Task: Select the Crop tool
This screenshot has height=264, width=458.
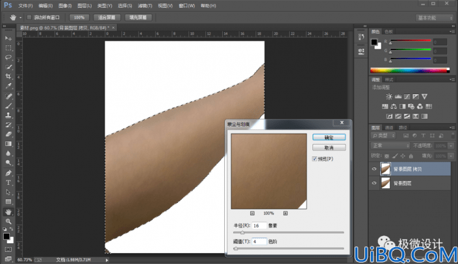Action: 8,77
